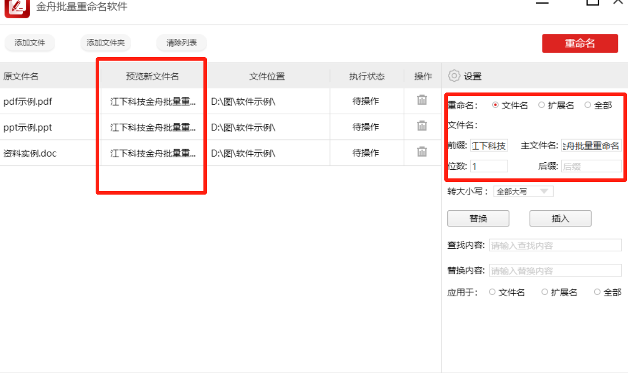Click 待操作 status in 资料实例.doc row
The height and width of the screenshot is (373, 628).
point(366,153)
